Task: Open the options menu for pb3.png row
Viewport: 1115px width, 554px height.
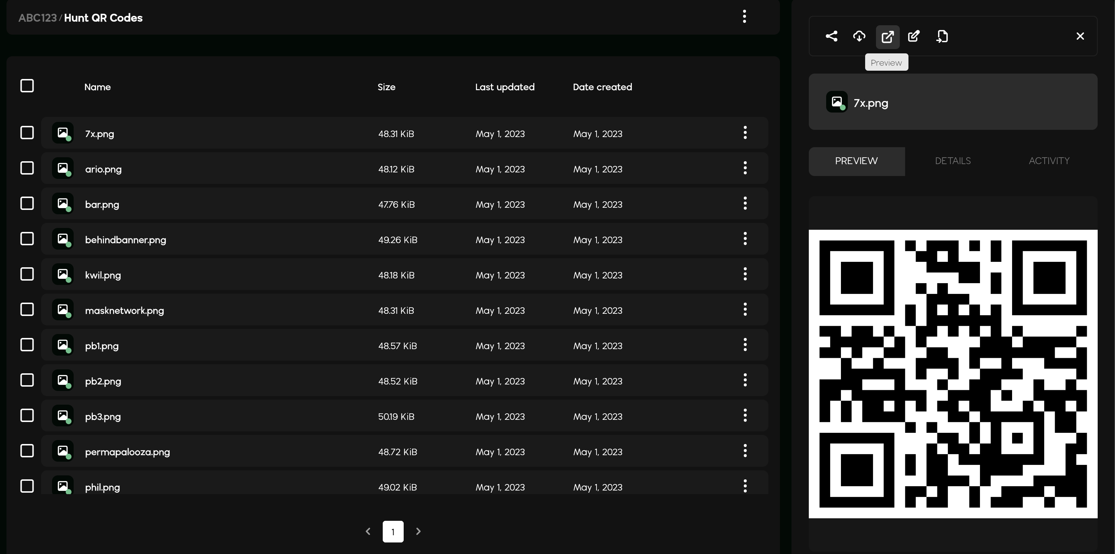Action: click(x=745, y=415)
